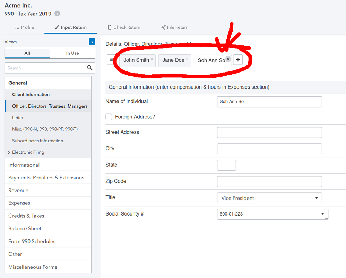Open the hamburger list menu beside tabs

pyautogui.click(x=111, y=60)
